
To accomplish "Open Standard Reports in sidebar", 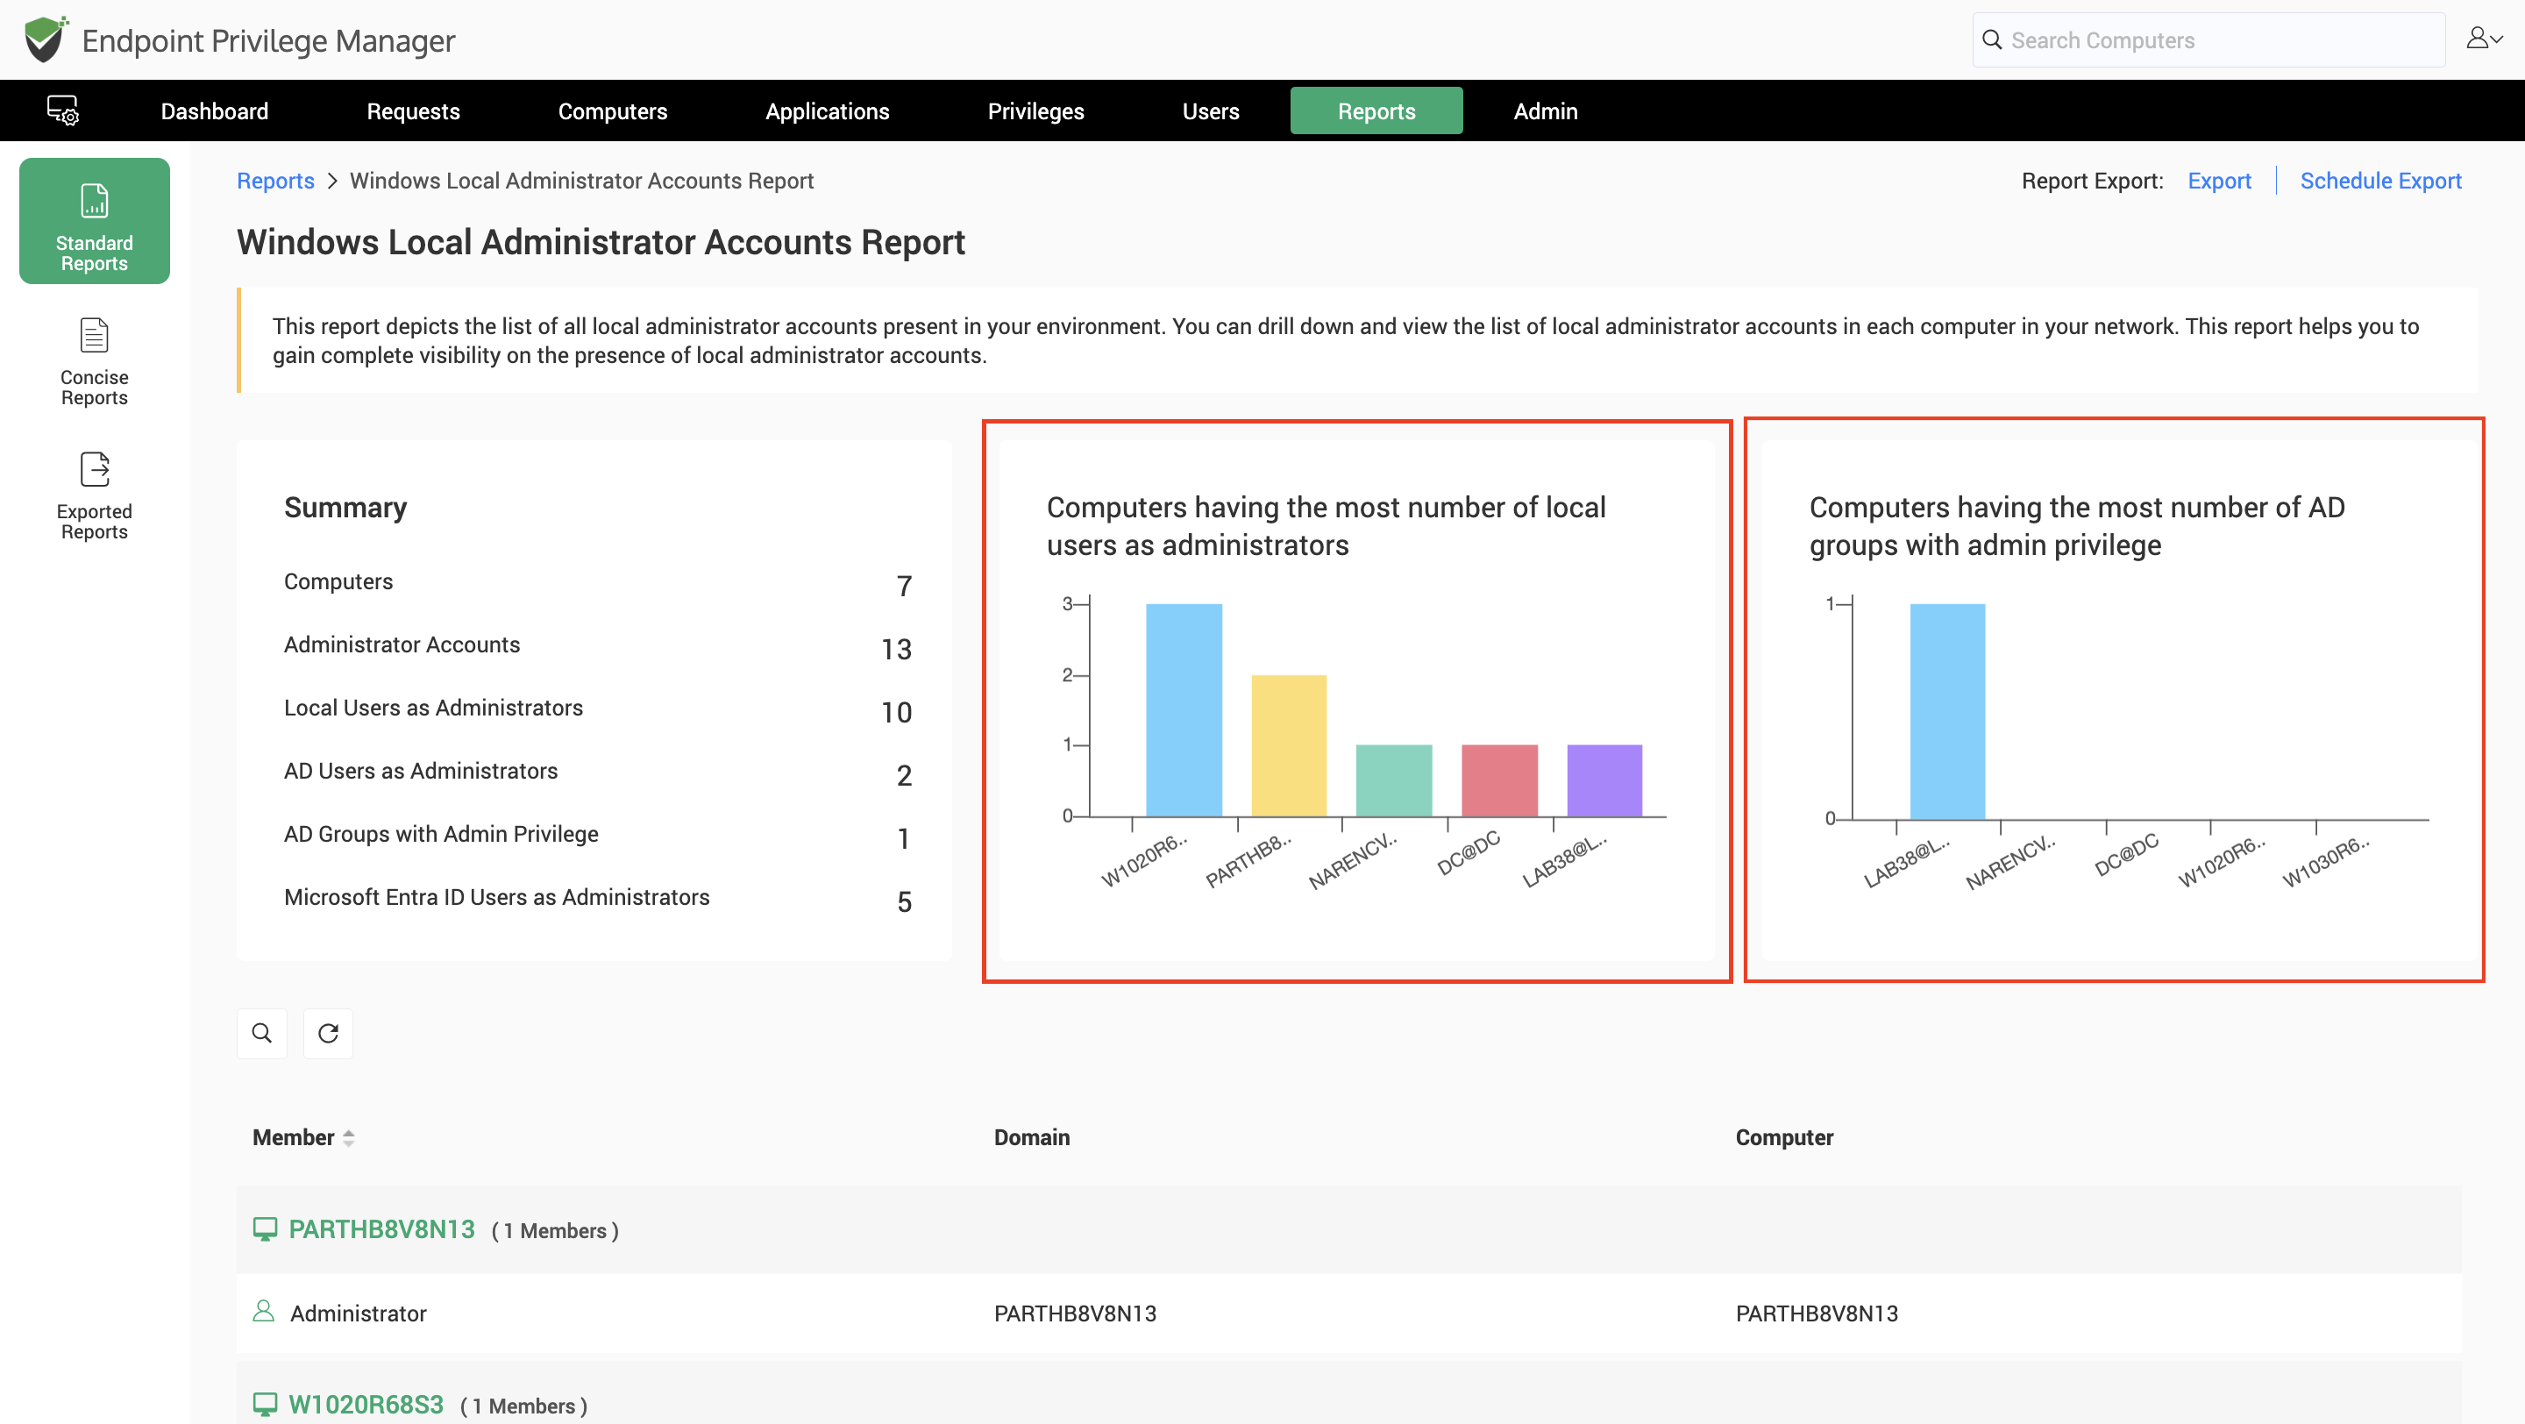I will (94, 222).
